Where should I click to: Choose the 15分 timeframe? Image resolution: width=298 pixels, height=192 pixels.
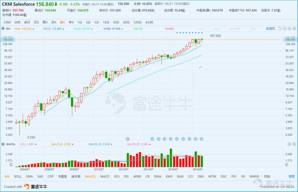(106, 22)
